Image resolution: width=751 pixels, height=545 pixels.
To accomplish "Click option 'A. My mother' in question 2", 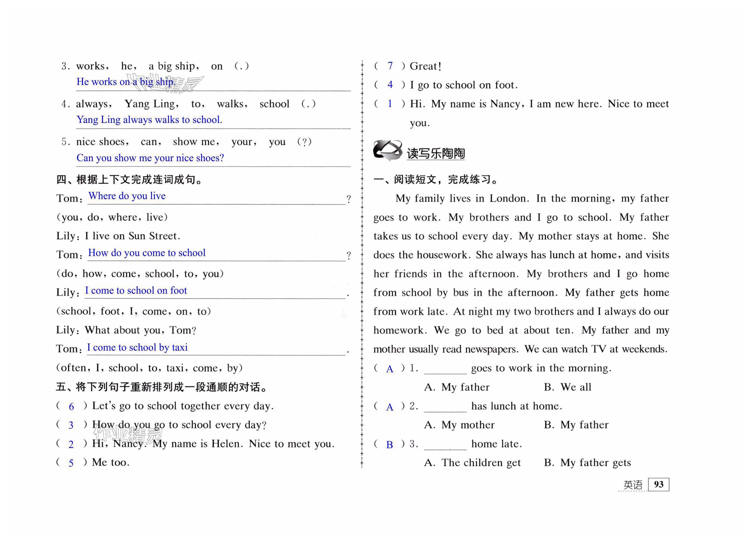I will (x=459, y=425).
